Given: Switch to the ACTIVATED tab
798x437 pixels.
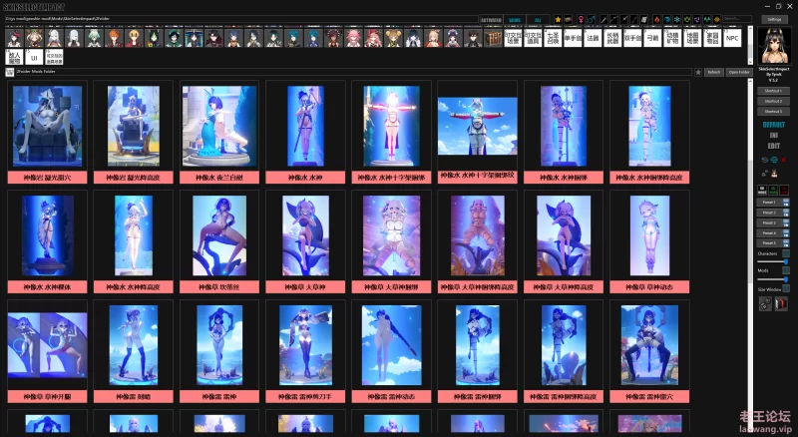Looking at the screenshot, I should click(491, 20).
